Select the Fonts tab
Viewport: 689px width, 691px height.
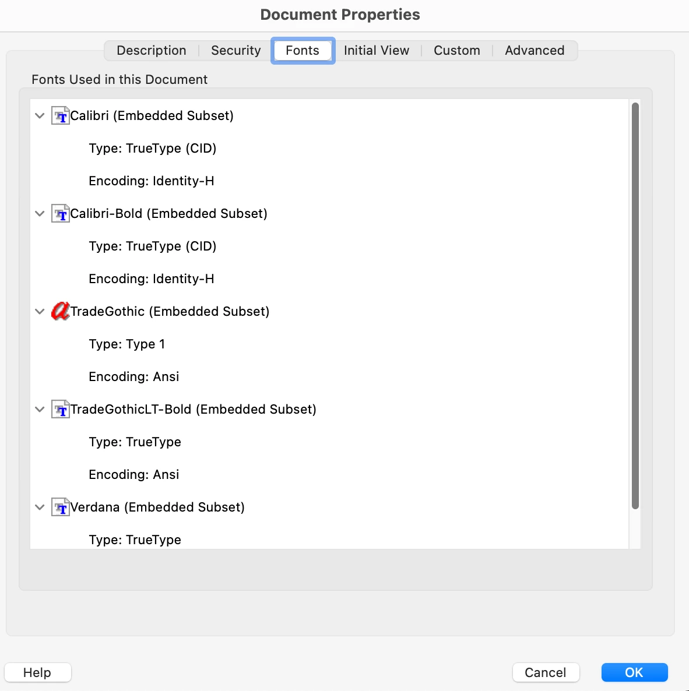click(303, 50)
